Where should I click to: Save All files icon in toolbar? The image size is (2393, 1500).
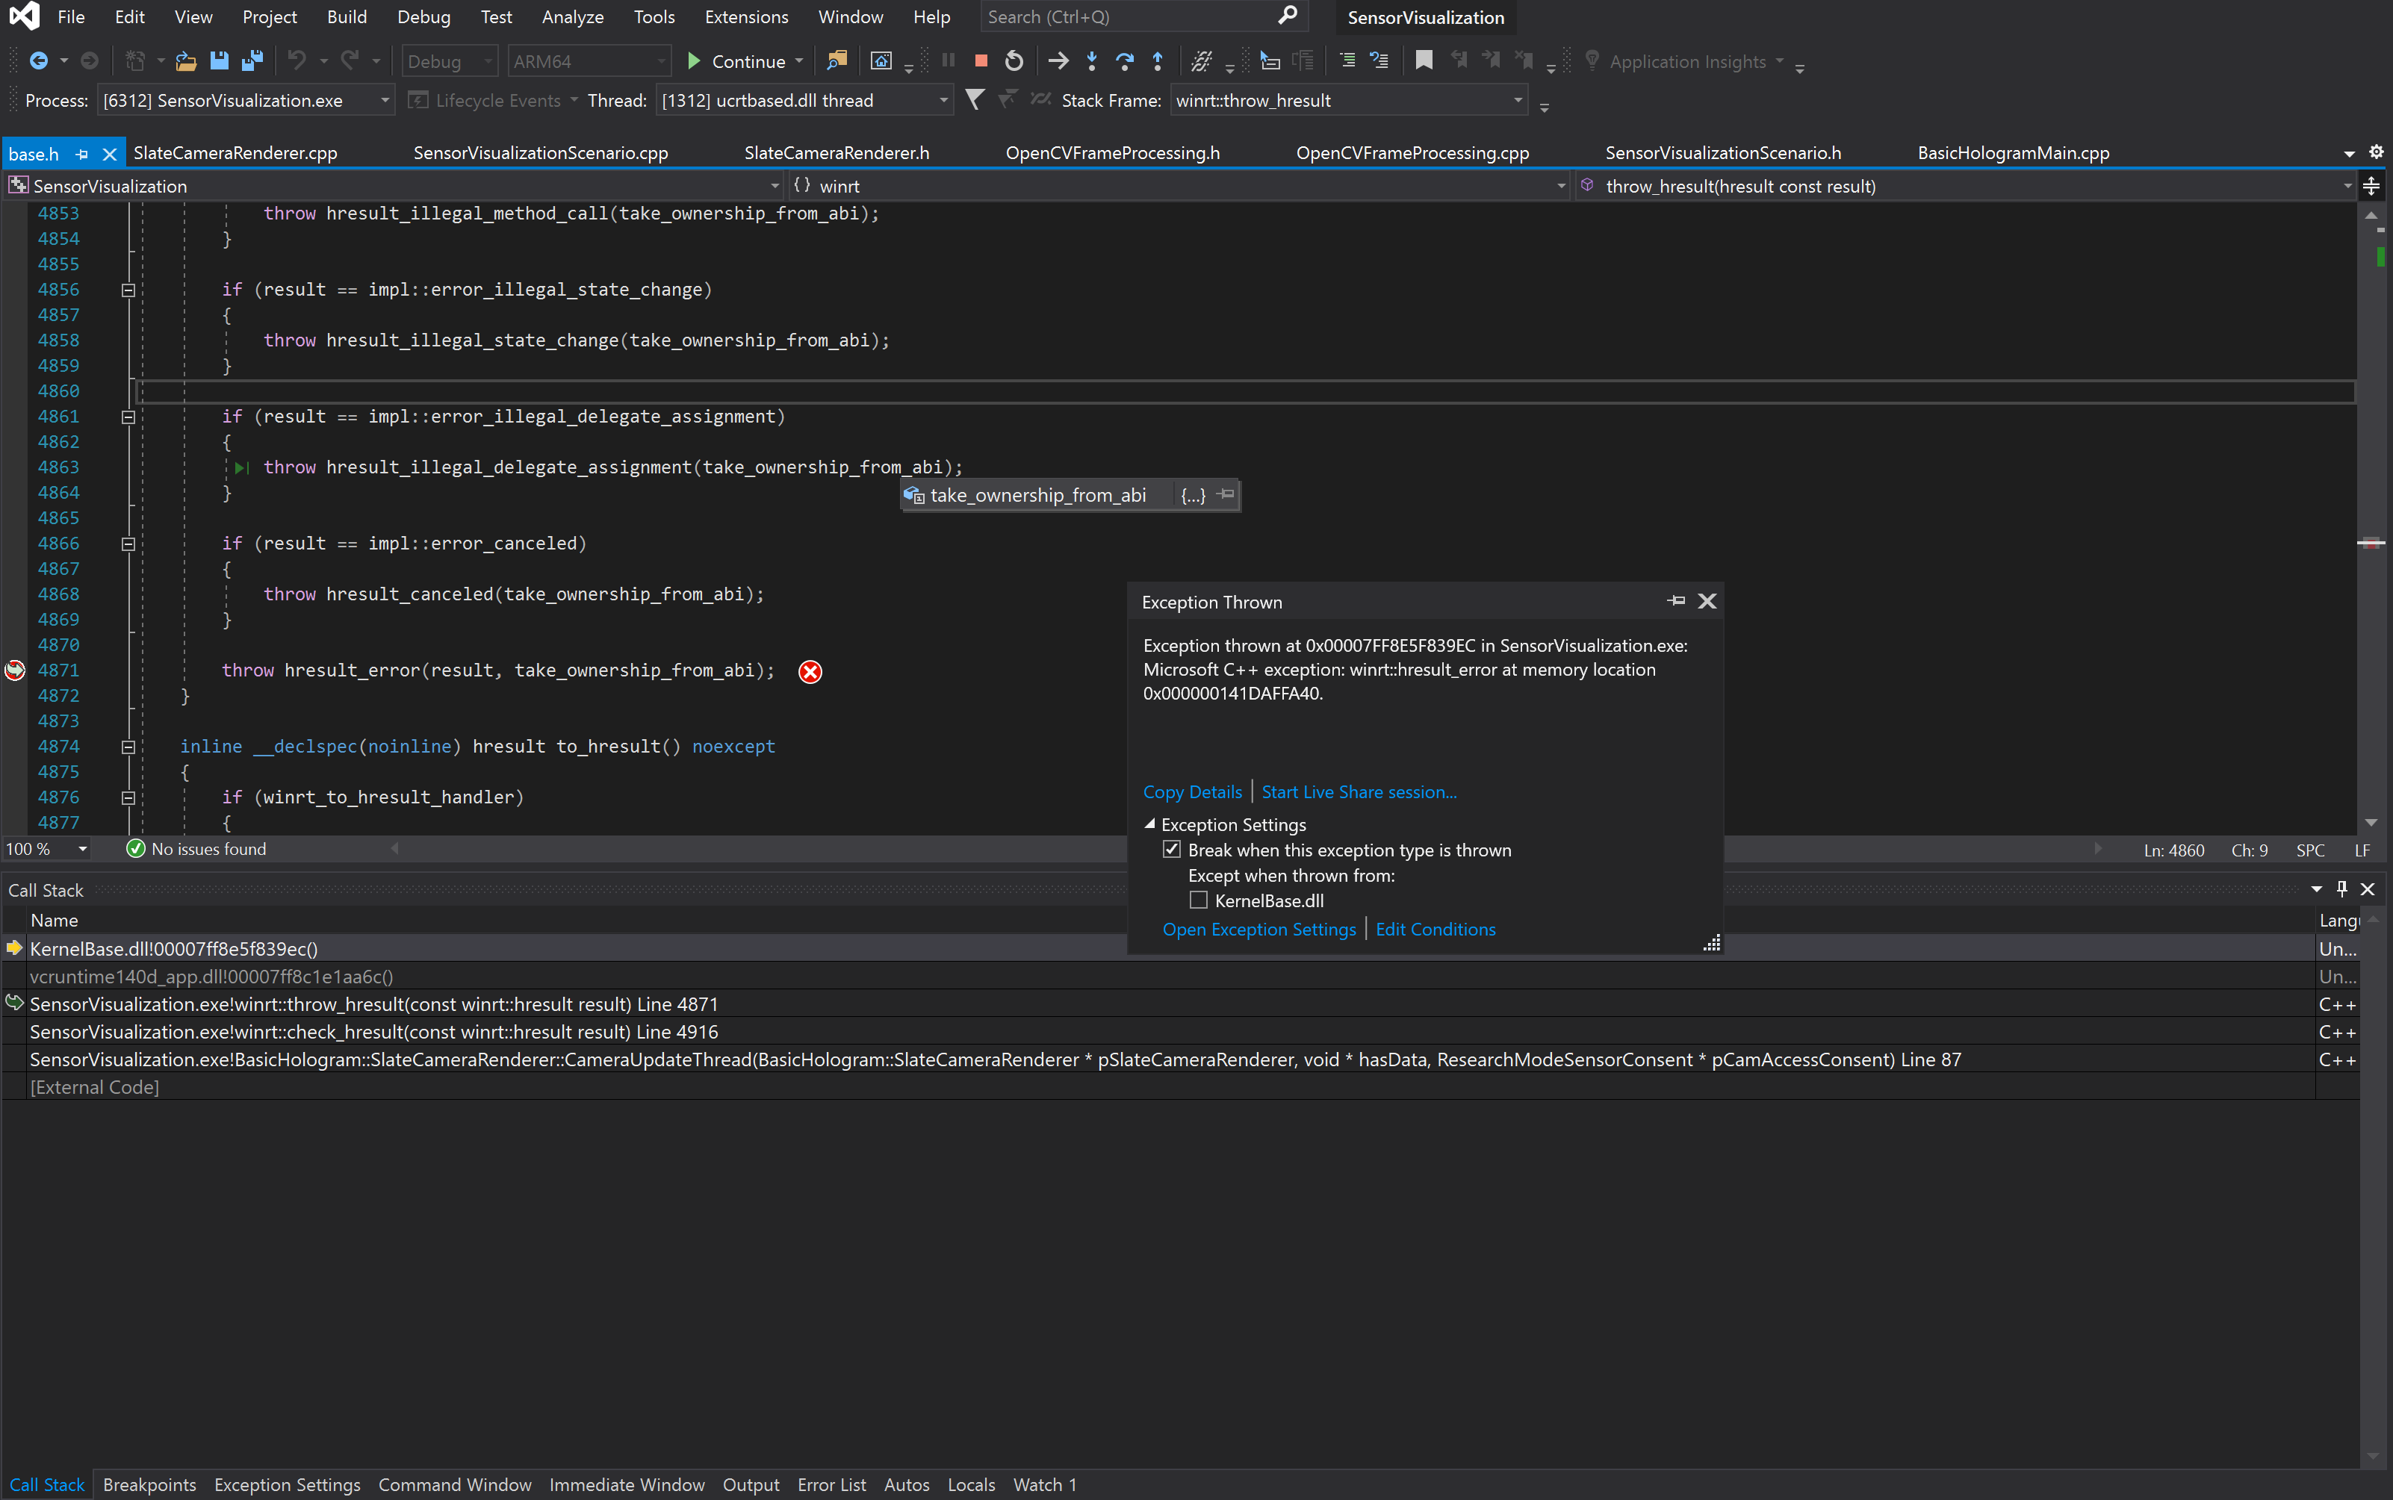click(251, 60)
